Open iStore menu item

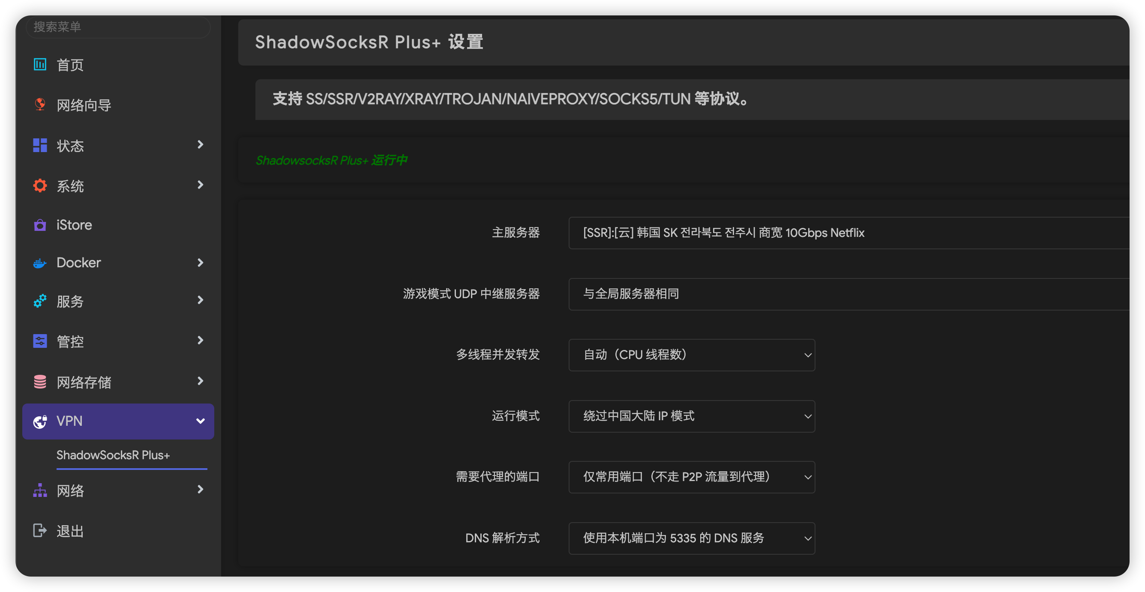(118, 225)
